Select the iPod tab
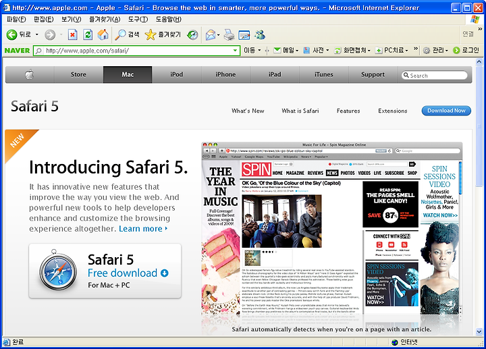 (177, 74)
